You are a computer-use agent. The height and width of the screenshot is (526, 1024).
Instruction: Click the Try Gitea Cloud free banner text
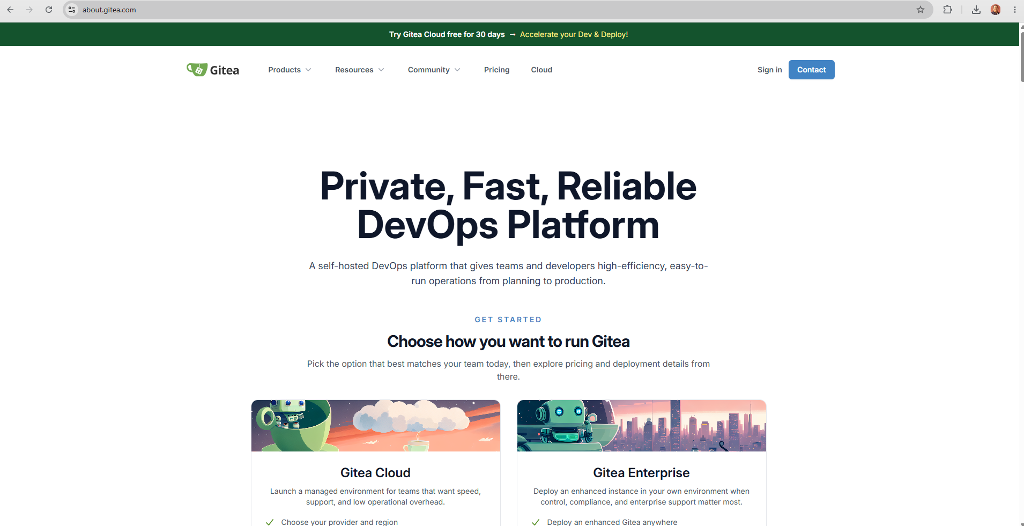[x=447, y=34]
